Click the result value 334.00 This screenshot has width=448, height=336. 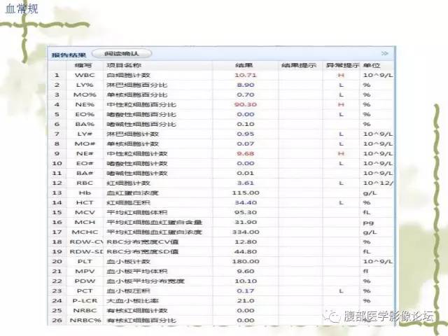coord(246,232)
